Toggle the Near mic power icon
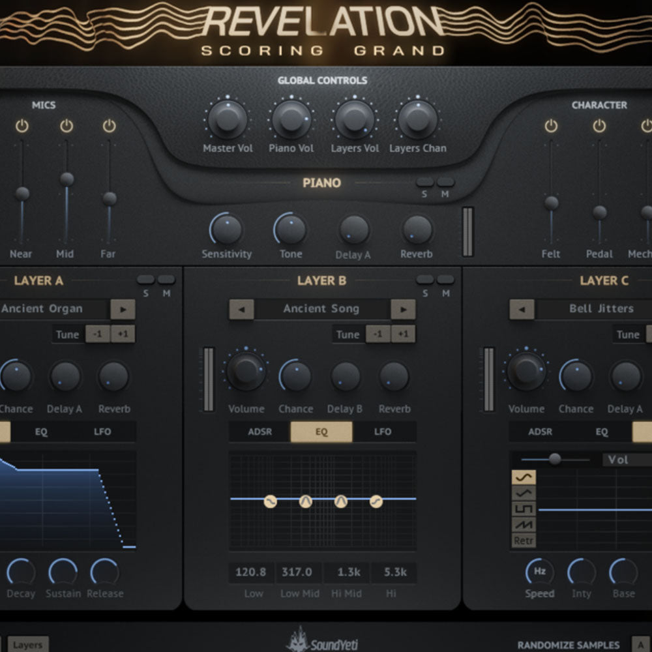This screenshot has height=652, width=652. point(22,126)
